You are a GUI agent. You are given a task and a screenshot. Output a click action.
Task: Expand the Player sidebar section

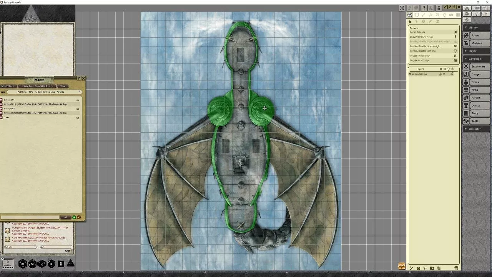(477, 51)
